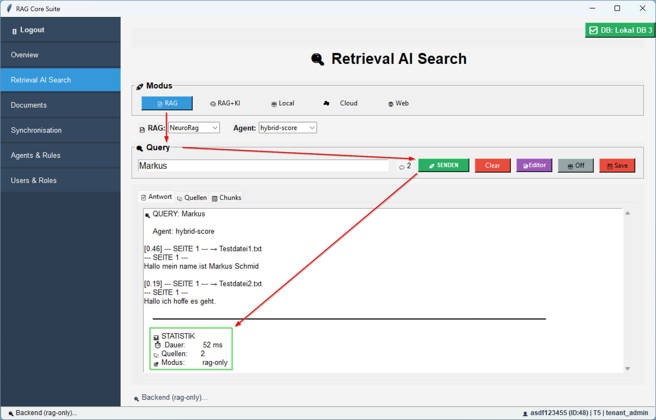This screenshot has height=420, width=656.
Task: Click the Logout icon in sidebar
Action: 14,31
